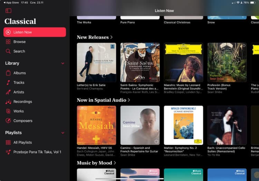Open Profesión Sean Shibe album cover
This screenshot has width=259, height=181.
click(227, 63)
